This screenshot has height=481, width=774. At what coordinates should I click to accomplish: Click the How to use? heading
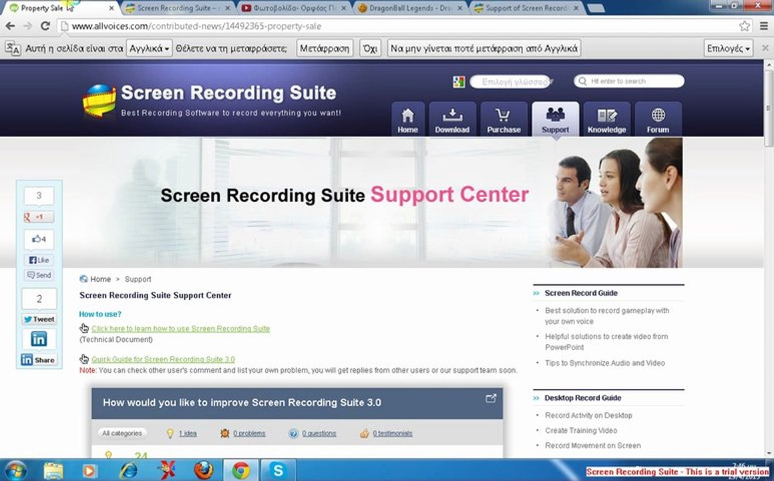pyautogui.click(x=100, y=314)
